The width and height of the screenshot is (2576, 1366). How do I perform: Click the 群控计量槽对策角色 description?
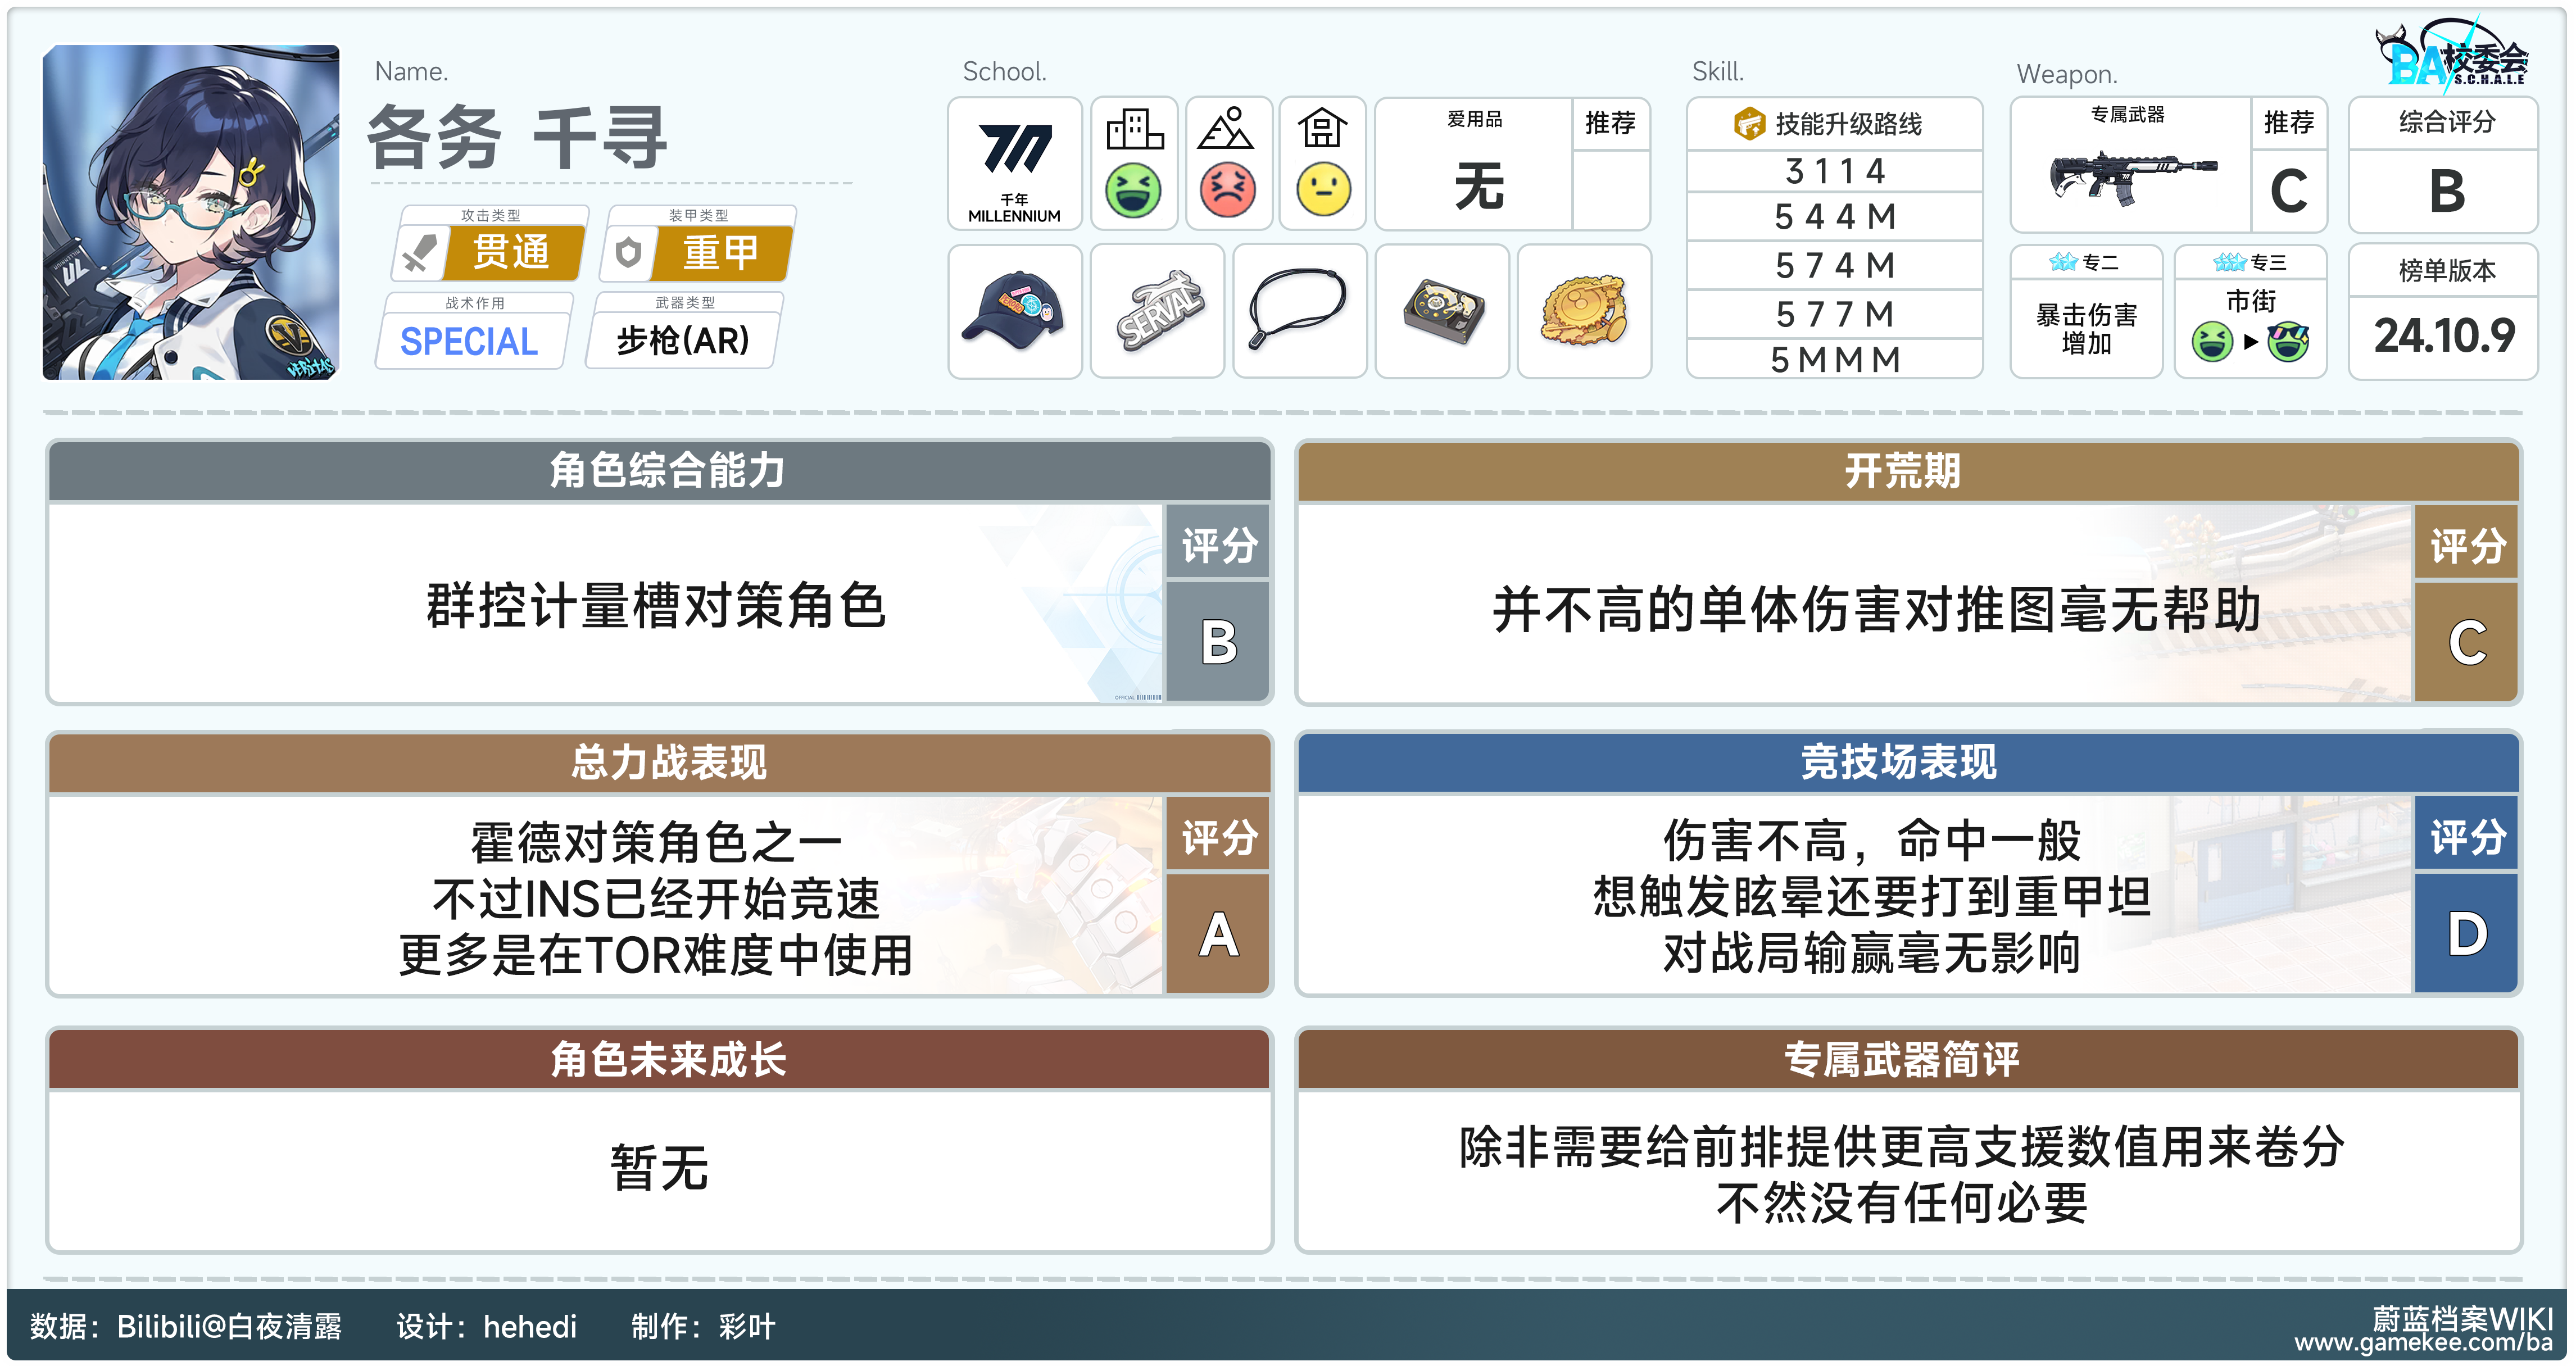pos(656,606)
